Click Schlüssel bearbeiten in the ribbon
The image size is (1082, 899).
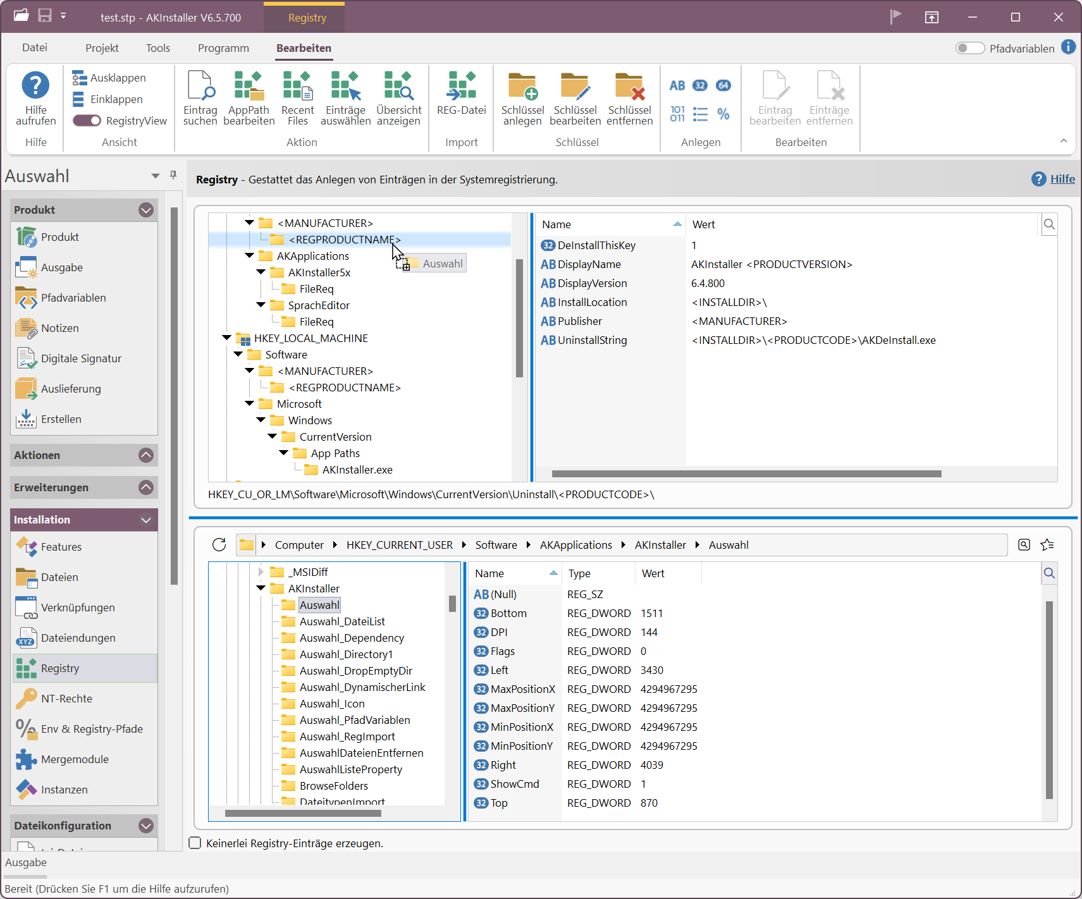click(x=575, y=98)
